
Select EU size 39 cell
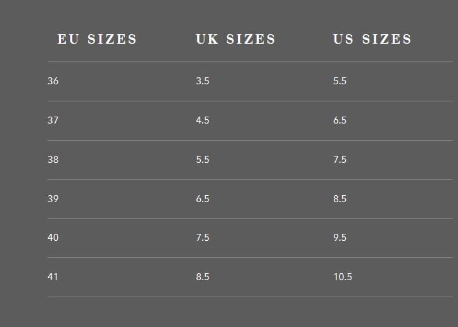(x=53, y=199)
